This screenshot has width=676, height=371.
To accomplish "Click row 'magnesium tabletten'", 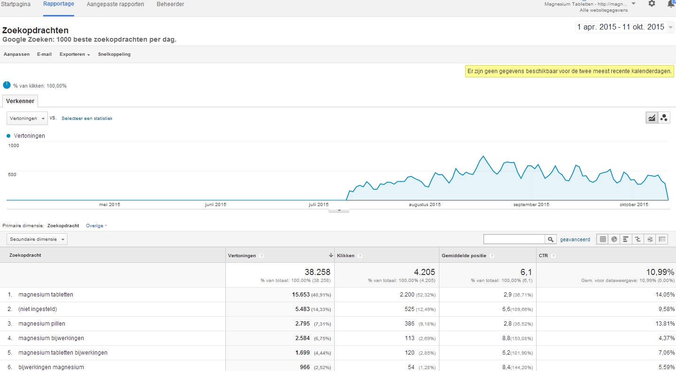I will point(46,295).
